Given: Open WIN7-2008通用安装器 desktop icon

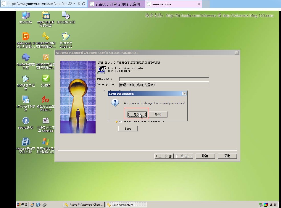Looking at the screenshot, I should tap(46, 19).
